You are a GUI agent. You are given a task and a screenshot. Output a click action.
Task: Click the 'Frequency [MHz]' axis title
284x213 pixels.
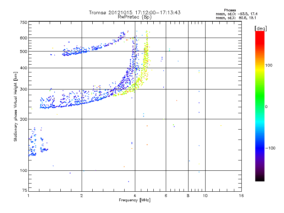(135, 200)
